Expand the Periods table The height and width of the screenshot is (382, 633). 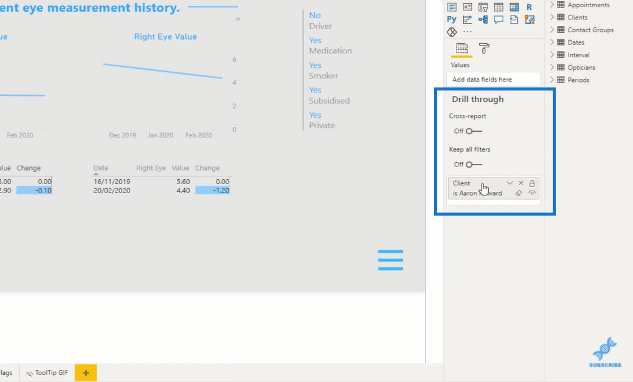(x=552, y=80)
